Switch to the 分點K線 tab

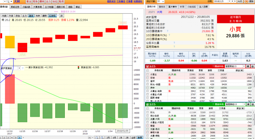(x=26, y=7)
